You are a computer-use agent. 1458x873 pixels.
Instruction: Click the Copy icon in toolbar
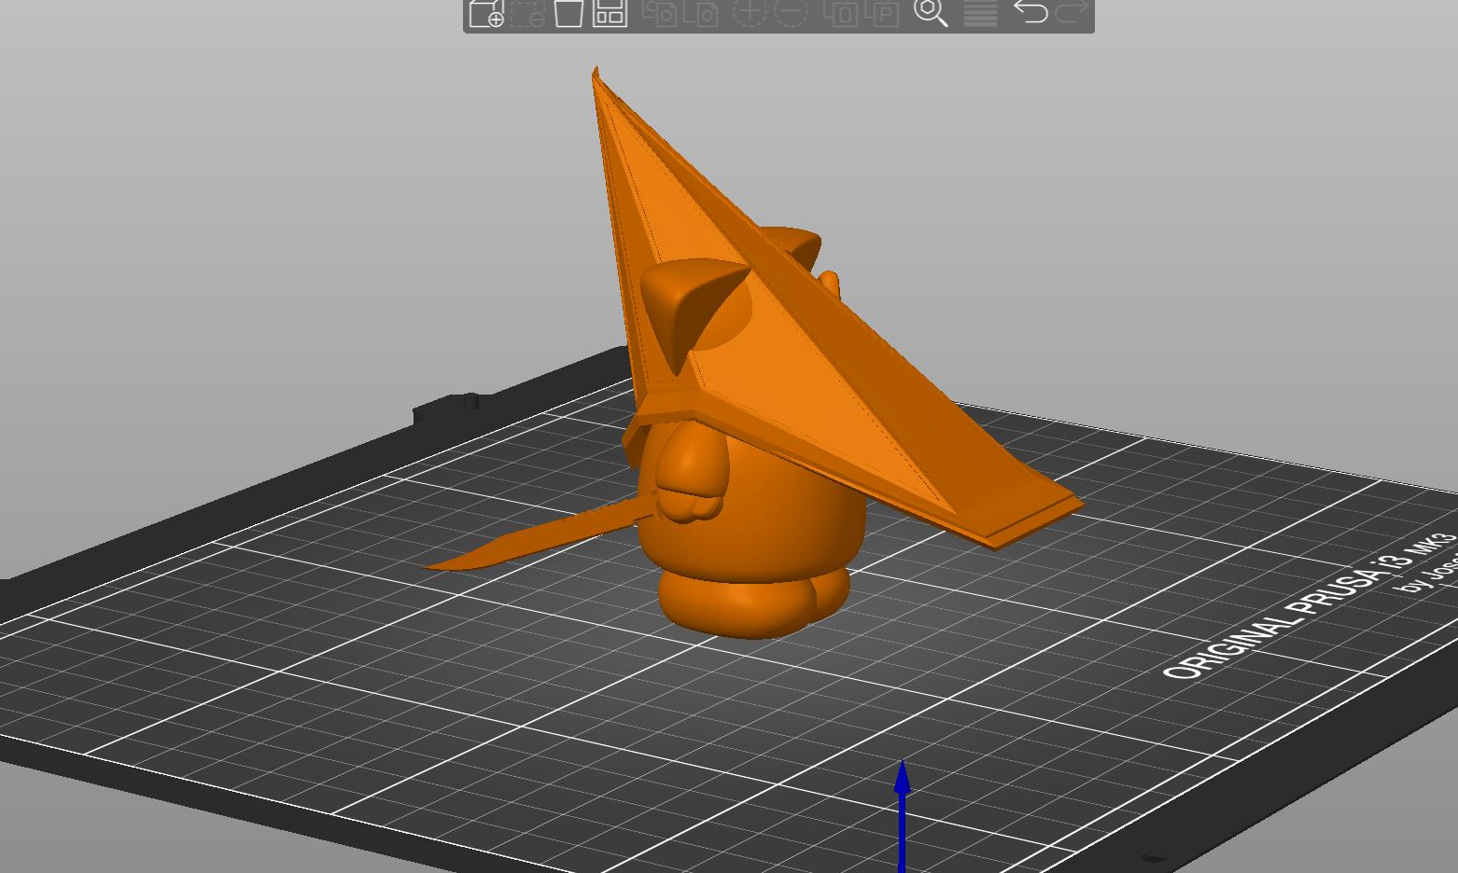[x=661, y=13]
